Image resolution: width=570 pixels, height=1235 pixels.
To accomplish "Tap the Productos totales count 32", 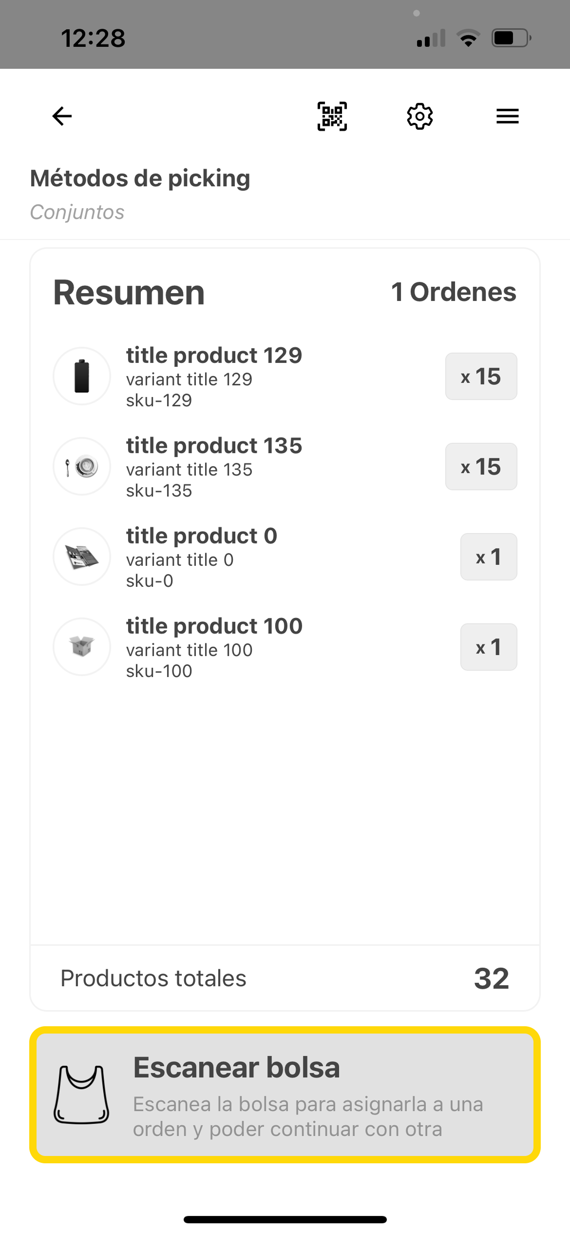I will [492, 978].
